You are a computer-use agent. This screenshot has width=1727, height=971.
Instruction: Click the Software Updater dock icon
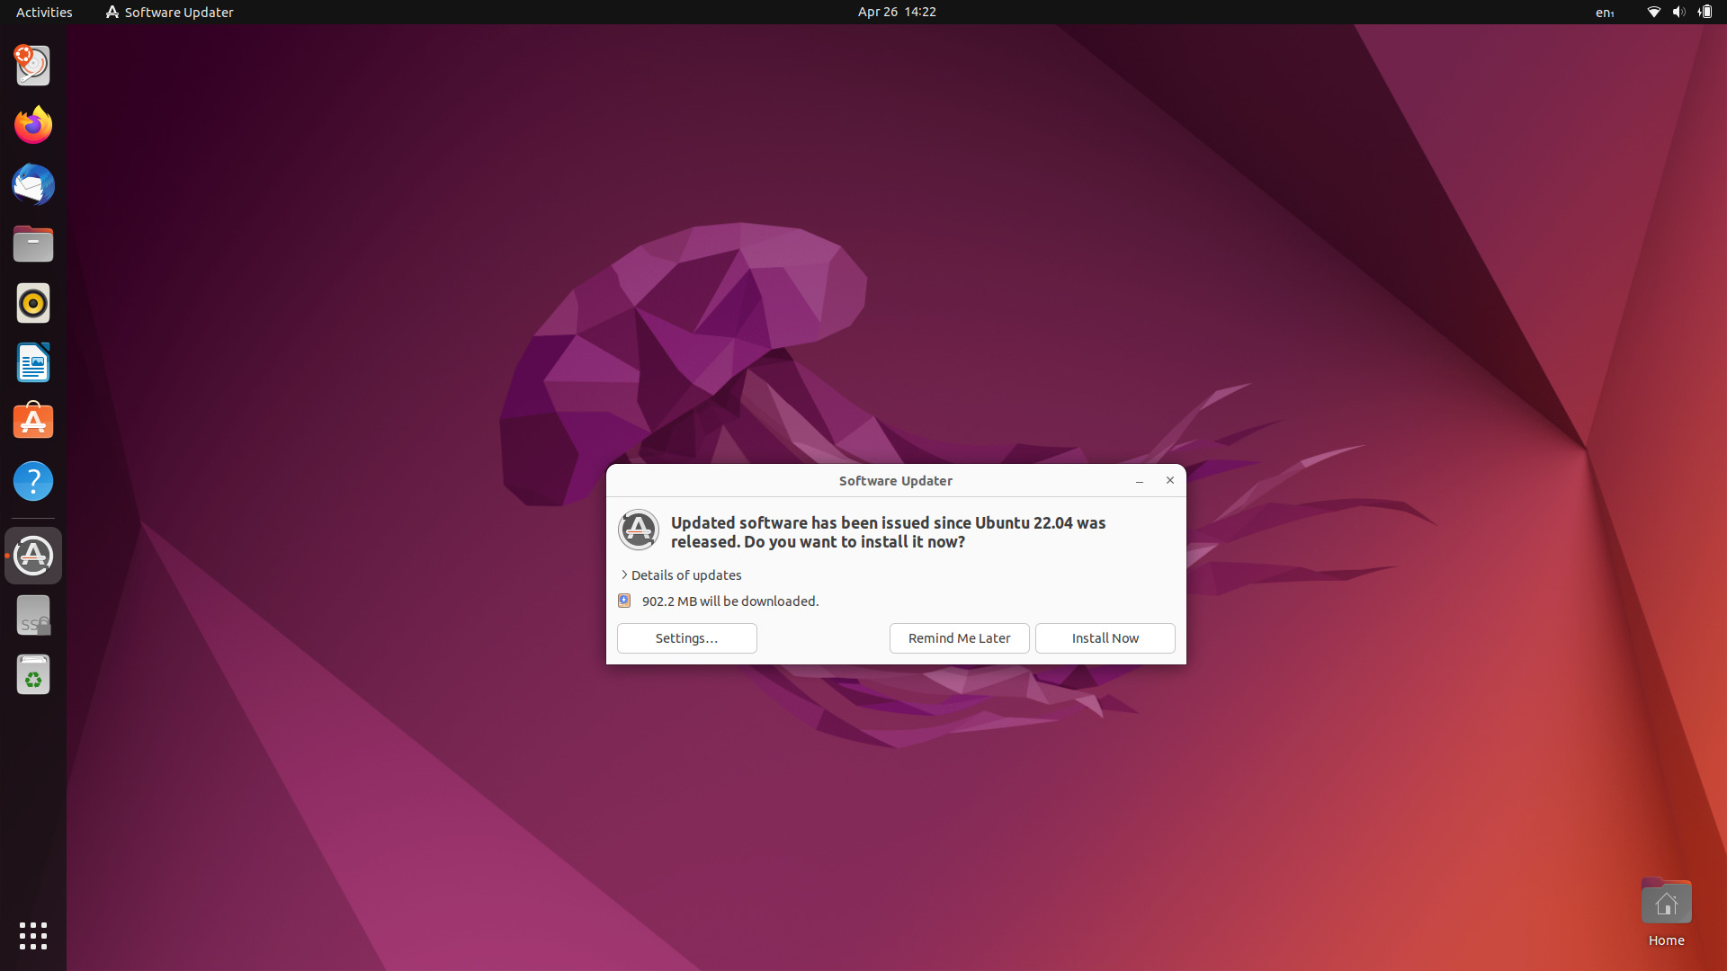33,556
